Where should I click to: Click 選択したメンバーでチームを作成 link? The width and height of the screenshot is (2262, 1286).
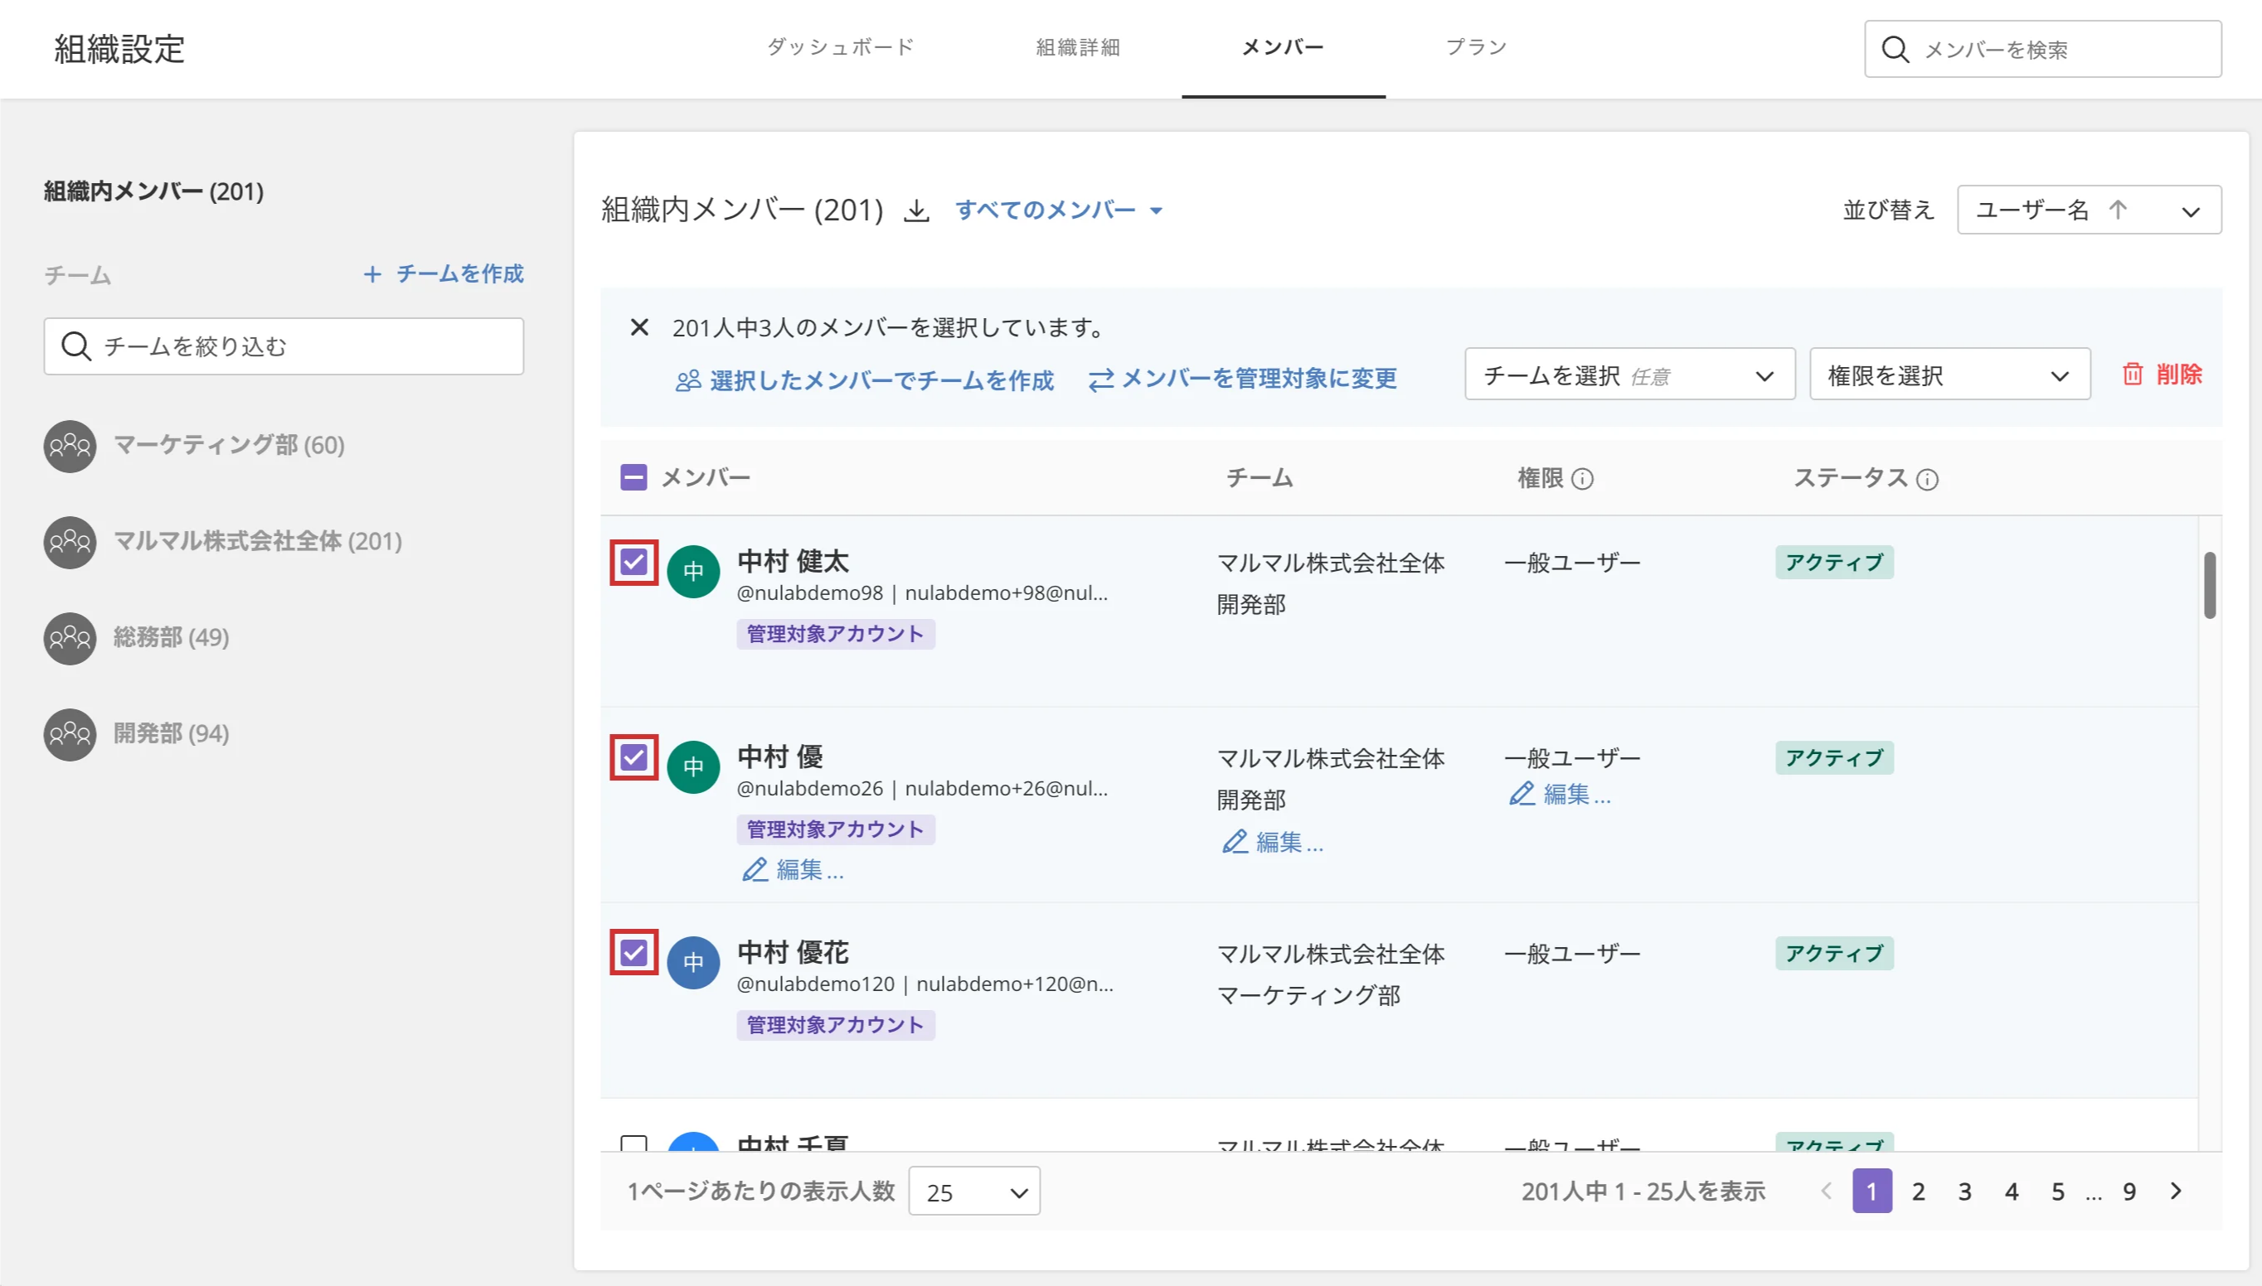(x=865, y=380)
